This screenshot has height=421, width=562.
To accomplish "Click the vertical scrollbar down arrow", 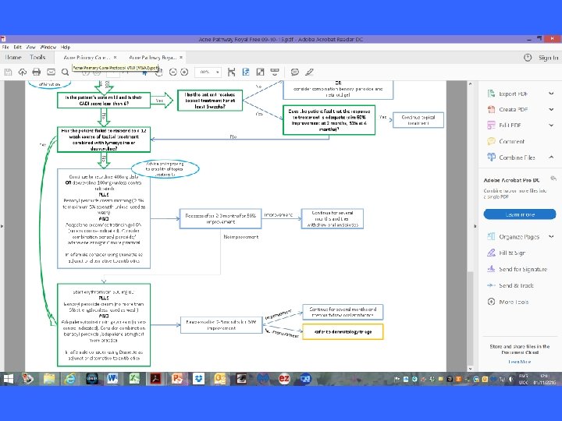I will pyautogui.click(x=470, y=368).
